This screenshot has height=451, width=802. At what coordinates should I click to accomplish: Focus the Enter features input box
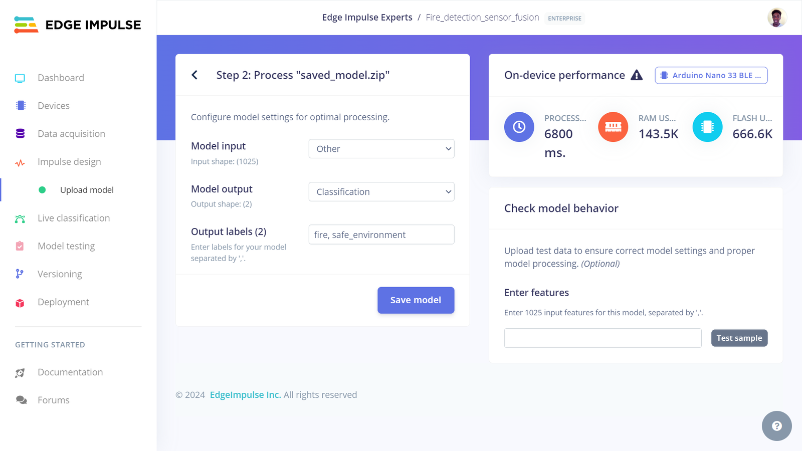(603, 338)
